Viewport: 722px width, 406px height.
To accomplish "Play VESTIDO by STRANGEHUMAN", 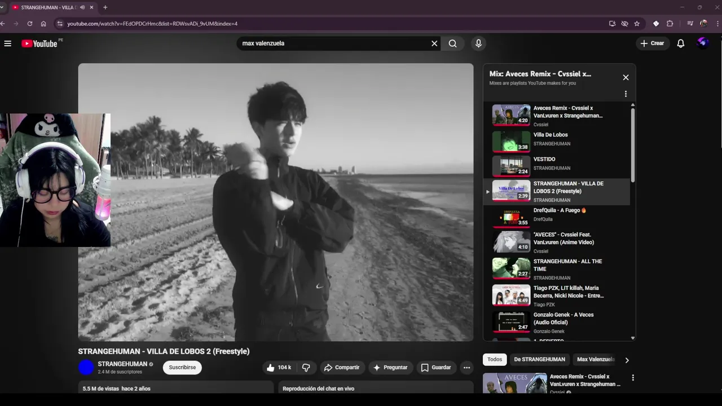I will pyautogui.click(x=557, y=166).
